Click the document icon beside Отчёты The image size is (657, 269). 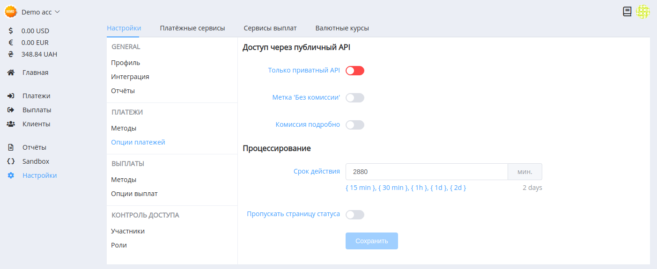click(11, 147)
